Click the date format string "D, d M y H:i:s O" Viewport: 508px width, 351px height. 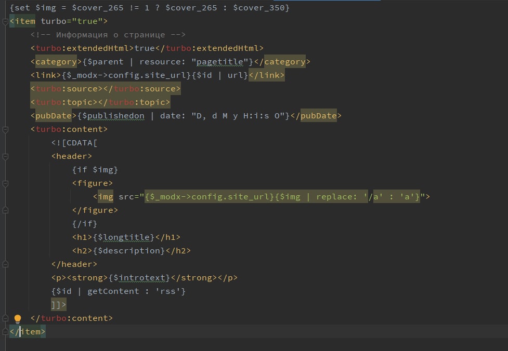238,116
